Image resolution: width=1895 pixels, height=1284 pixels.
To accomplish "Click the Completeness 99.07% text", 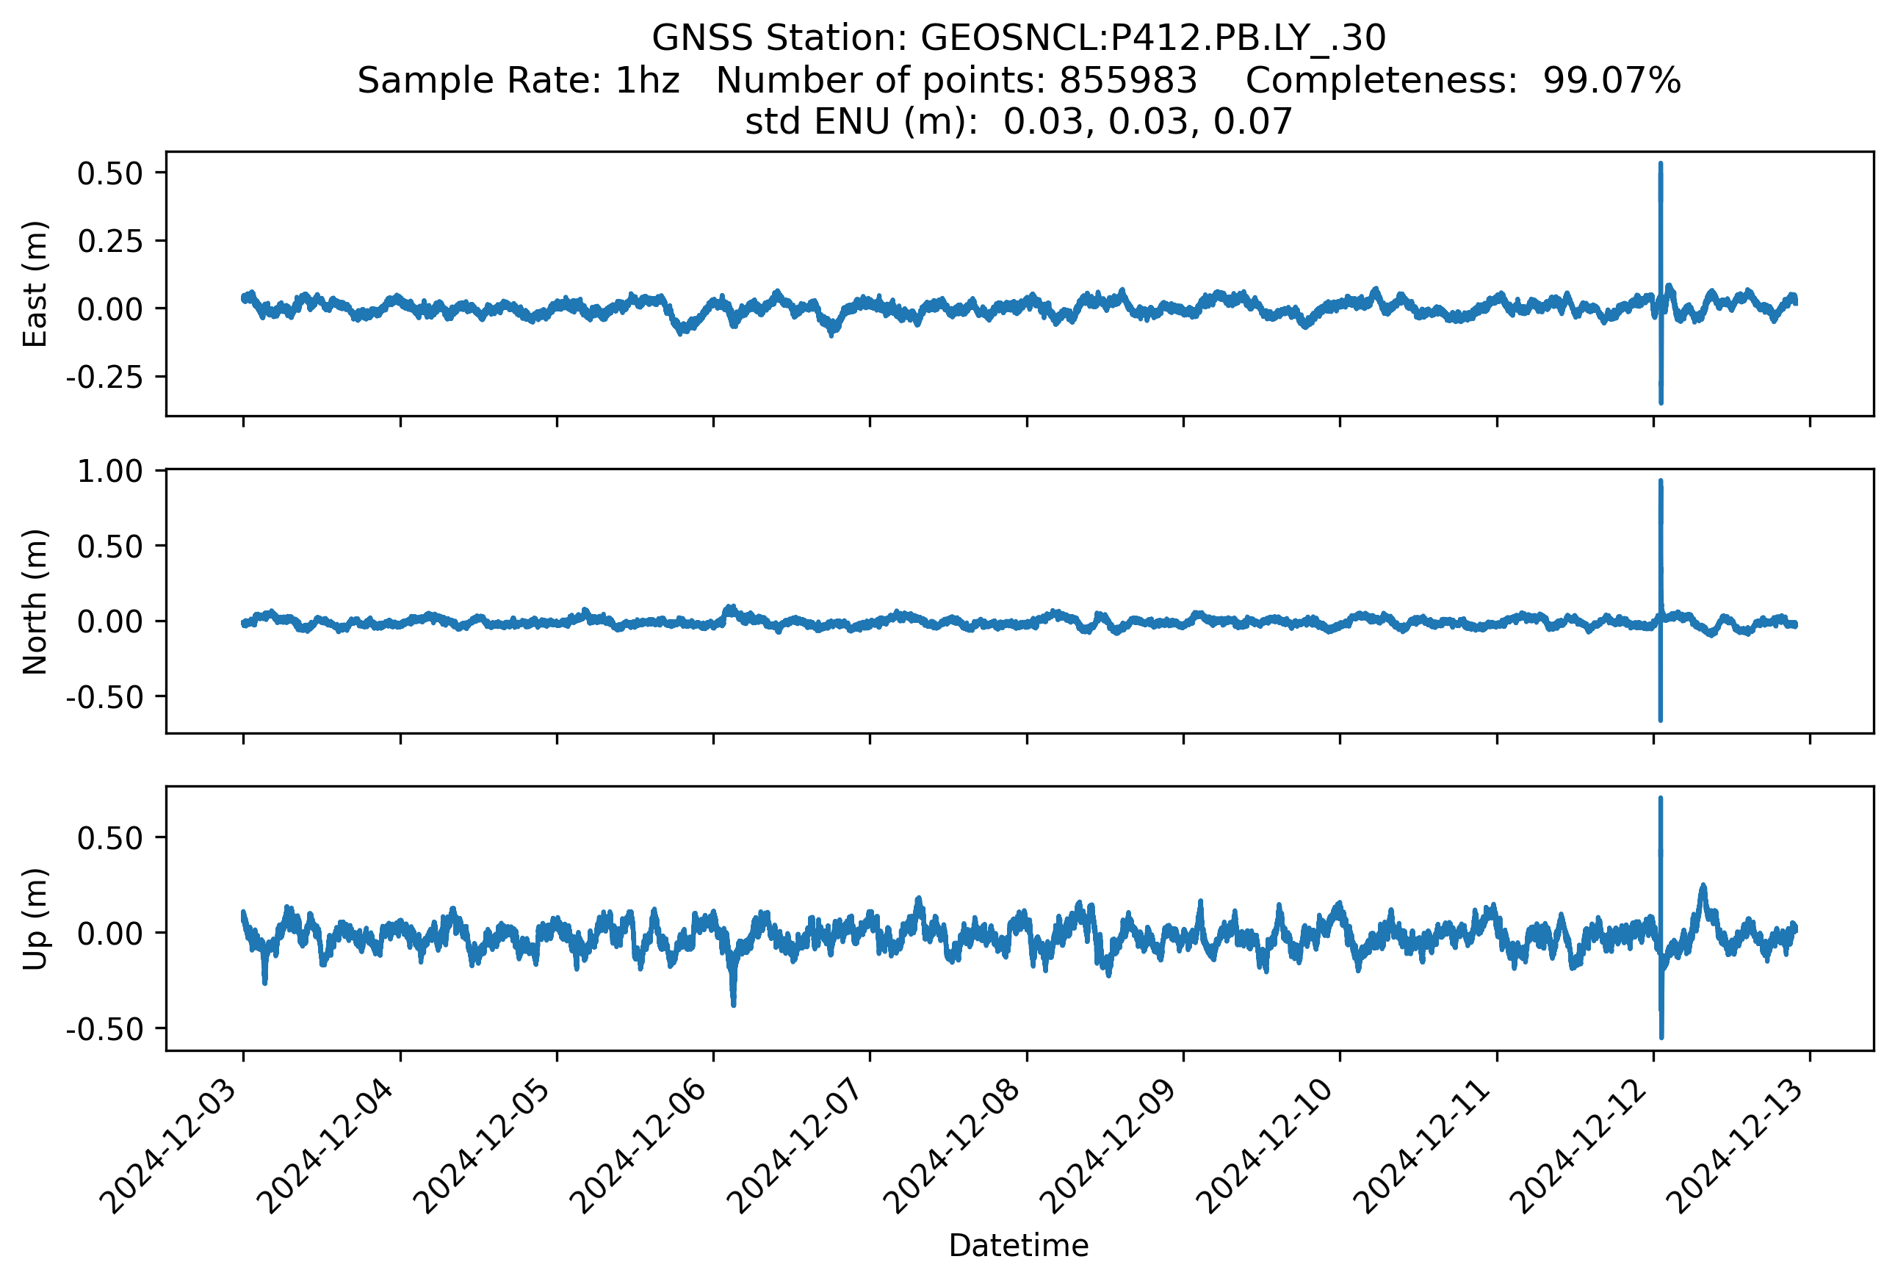I will click(x=1464, y=81).
